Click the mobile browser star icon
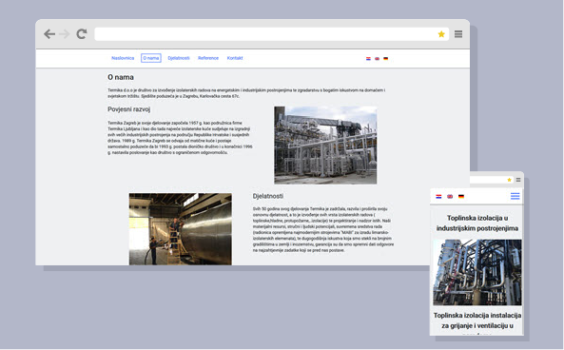Viewport: 564px width, 350px height. (x=510, y=180)
